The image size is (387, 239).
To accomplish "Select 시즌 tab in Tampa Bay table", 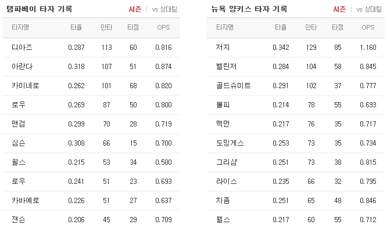I will pyautogui.click(x=135, y=9).
